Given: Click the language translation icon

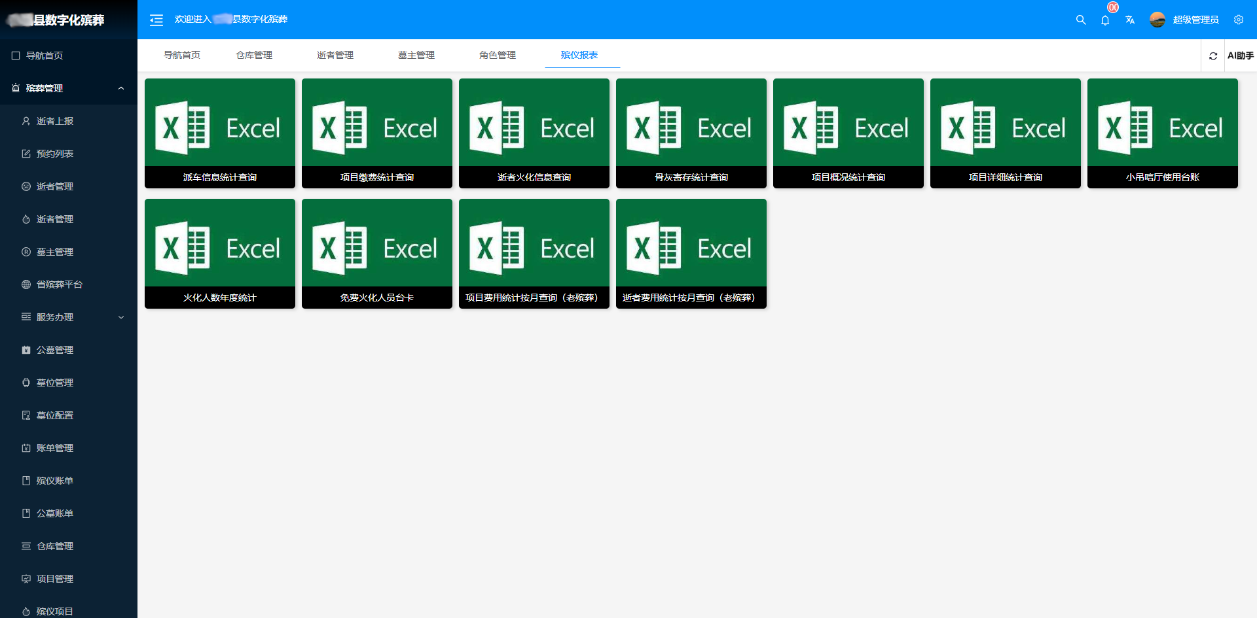Looking at the screenshot, I should click(1130, 20).
